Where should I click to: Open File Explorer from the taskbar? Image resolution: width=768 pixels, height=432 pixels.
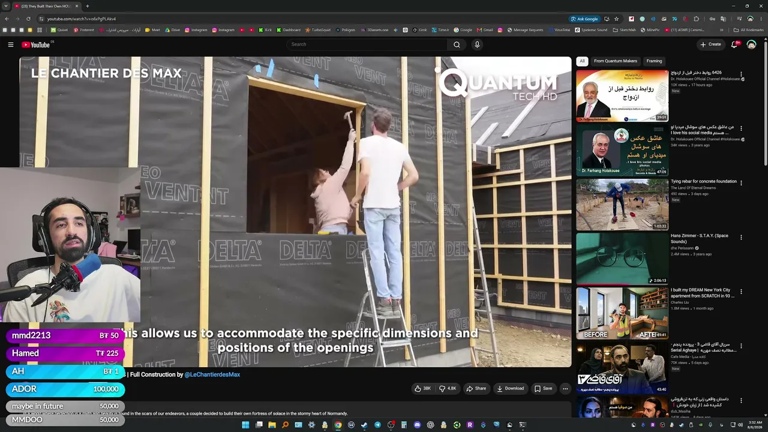(x=272, y=425)
